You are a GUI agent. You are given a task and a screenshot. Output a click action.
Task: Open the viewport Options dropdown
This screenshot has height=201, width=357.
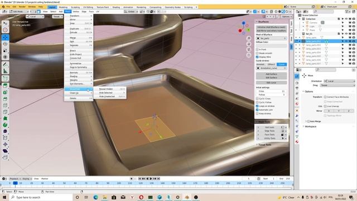(x=286, y=17)
